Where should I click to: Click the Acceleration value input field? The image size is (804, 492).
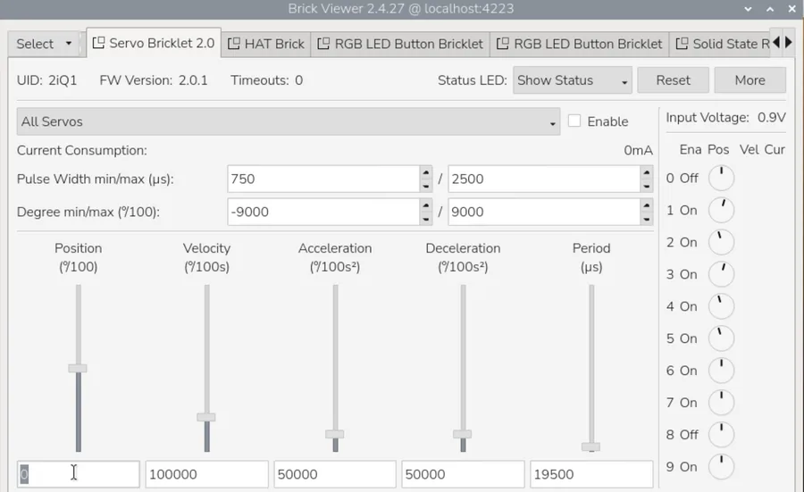(x=335, y=474)
